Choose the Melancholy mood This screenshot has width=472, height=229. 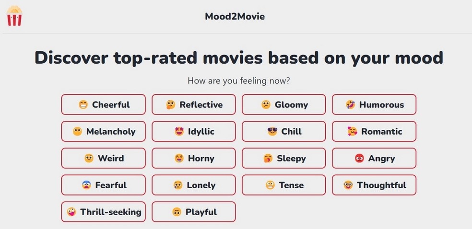(x=103, y=131)
